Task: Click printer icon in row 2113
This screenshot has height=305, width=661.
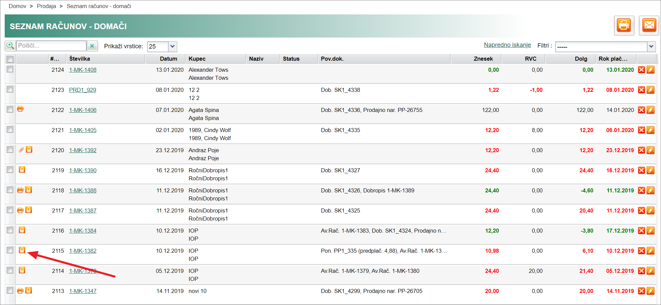Action: pos(20,291)
